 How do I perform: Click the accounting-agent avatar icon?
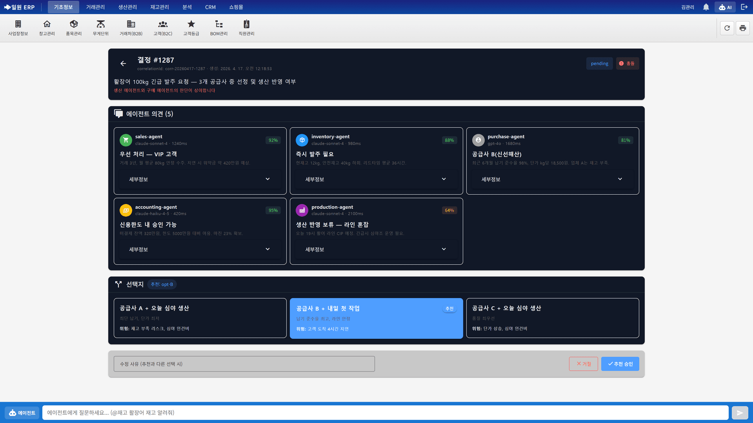pos(126,210)
